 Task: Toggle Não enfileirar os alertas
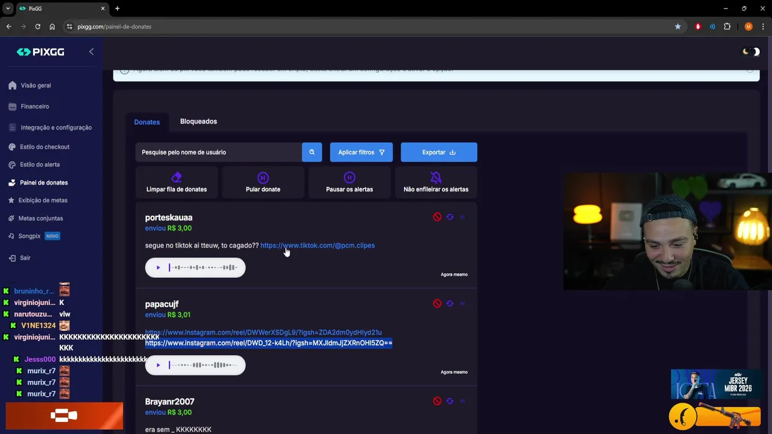pyautogui.click(x=436, y=183)
